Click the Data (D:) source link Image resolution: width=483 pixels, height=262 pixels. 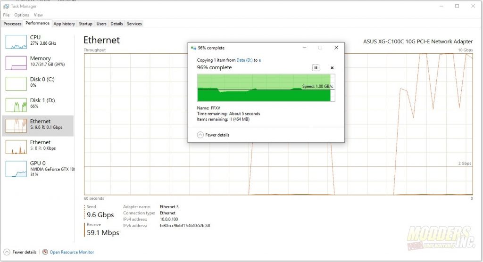point(244,60)
